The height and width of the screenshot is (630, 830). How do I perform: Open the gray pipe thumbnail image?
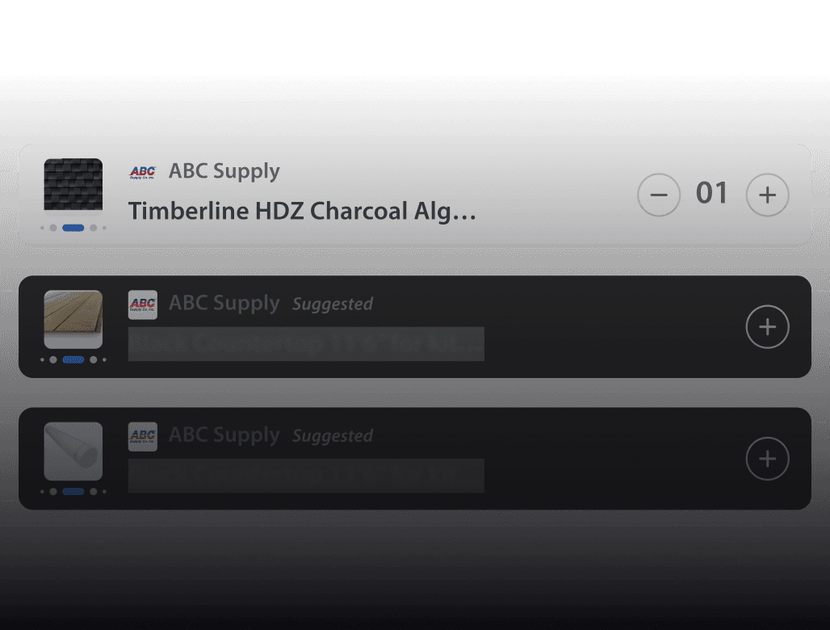click(x=73, y=451)
